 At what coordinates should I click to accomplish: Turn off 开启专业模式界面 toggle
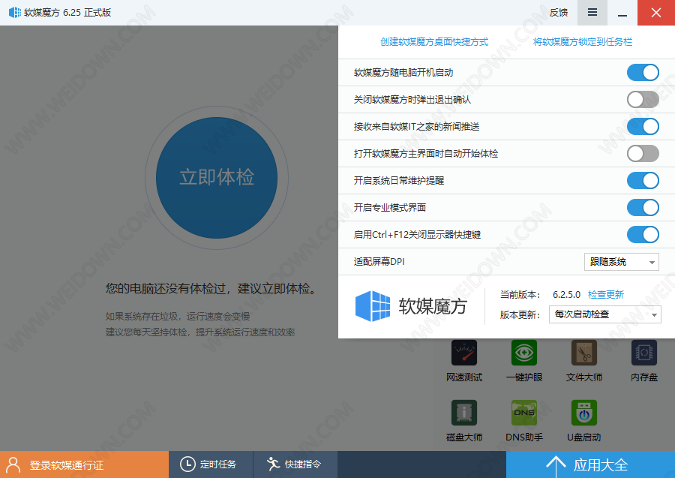coord(643,207)
